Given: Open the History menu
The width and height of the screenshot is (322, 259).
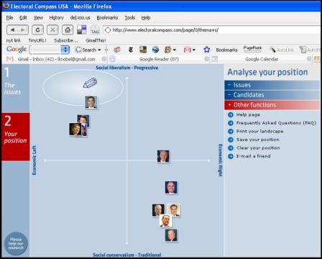Looking at the screenshot, I should [x=56, y=18].
